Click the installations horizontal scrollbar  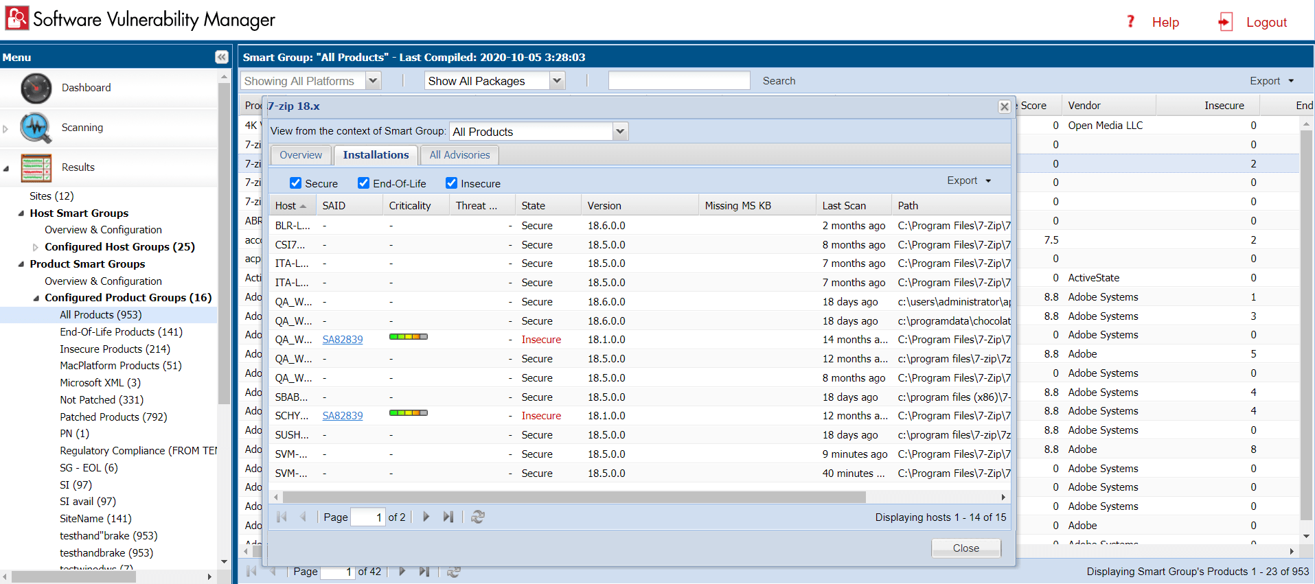pyautogui.click(x=574, y=497)
